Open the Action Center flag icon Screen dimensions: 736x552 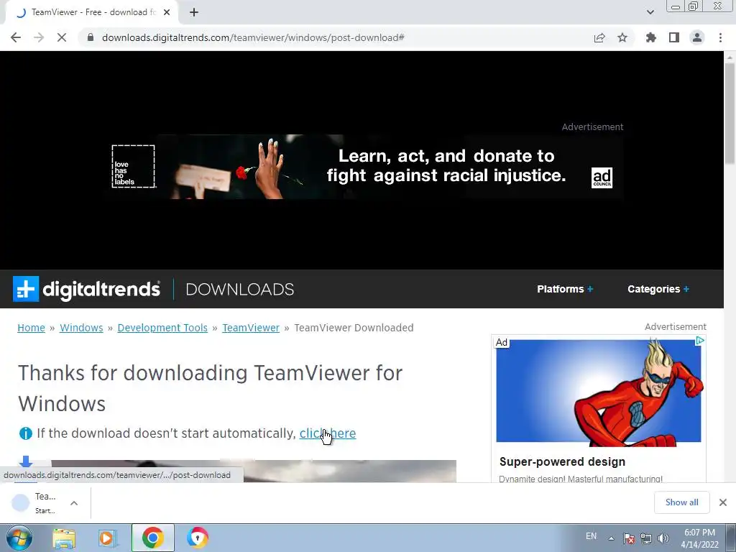coord(629,538)
